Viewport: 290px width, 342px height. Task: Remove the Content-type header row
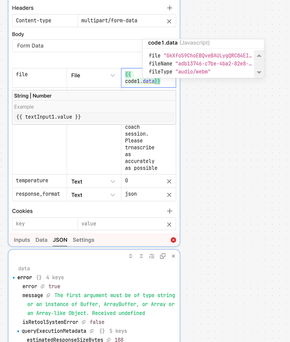click(169, 21)
